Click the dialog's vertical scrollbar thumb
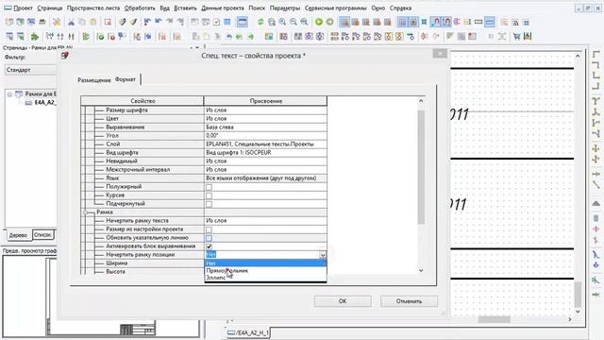 [421, 167]
